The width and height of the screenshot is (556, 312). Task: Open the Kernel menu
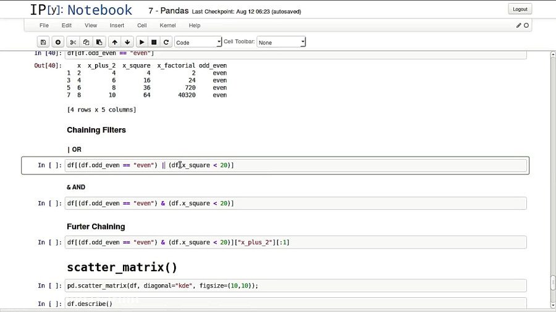click(167, 25)
